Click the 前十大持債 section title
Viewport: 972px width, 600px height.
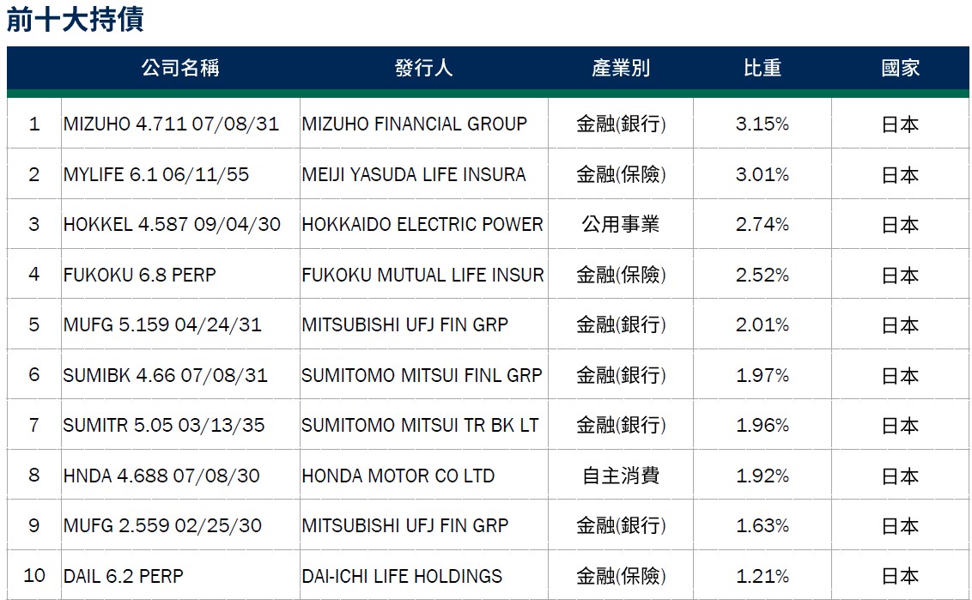pyautogui.click(x=75, y=19)
